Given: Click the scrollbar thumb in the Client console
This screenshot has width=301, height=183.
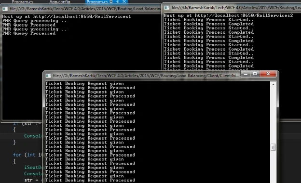Looking at the screenshot, I should (x=273, y=147).
